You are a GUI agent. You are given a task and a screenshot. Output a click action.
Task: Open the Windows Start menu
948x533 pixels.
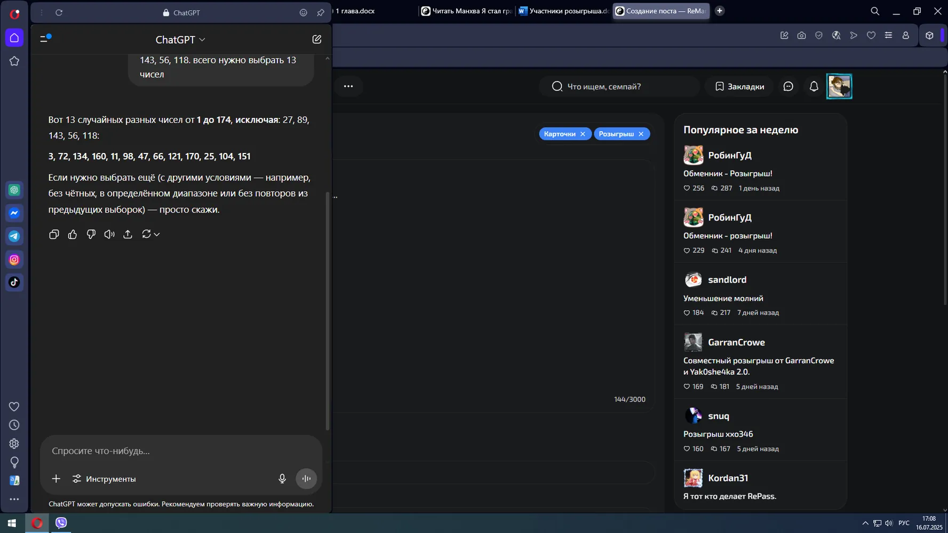tap(12, 523)
